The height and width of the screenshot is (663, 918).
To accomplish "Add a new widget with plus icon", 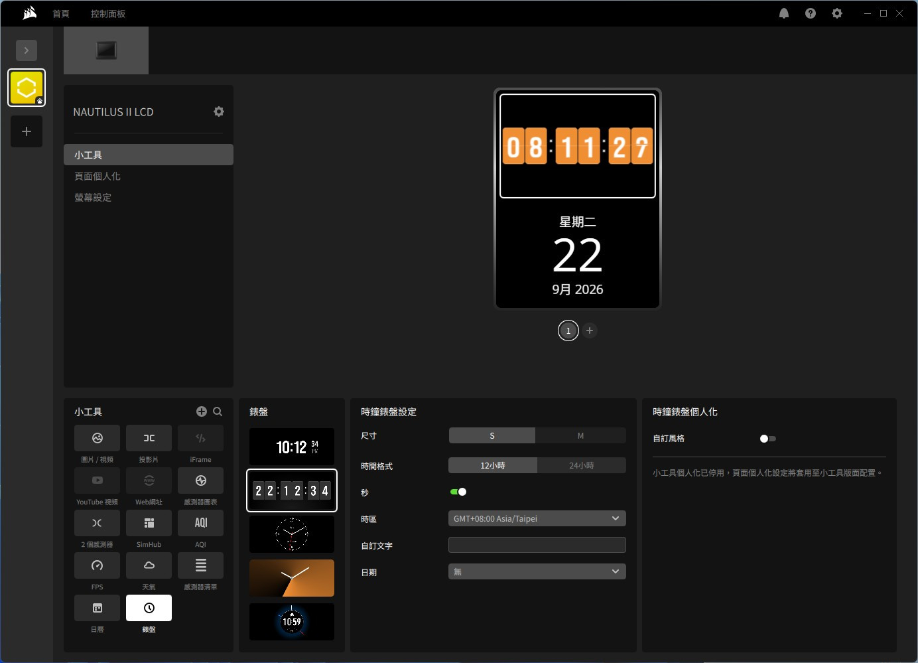I will coord(202,411).
